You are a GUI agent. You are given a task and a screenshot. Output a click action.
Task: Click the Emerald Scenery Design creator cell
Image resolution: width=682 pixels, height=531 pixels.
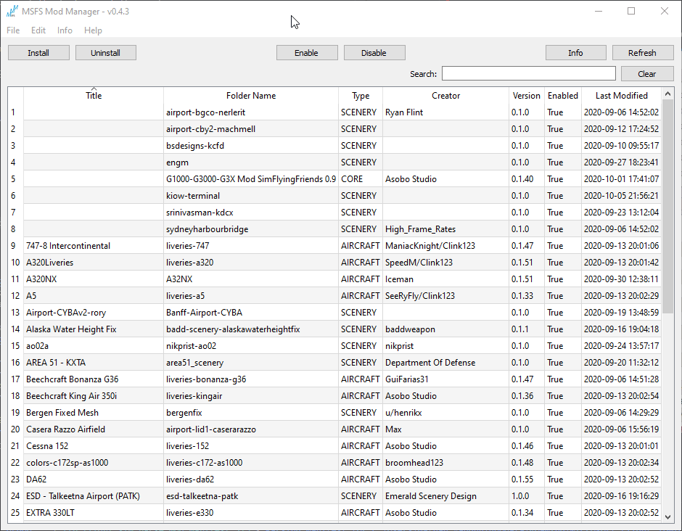coord(445,495)
